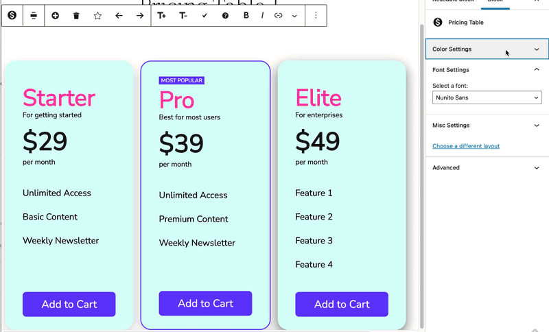Increase text size with the T+ icon

coord(162,15)
